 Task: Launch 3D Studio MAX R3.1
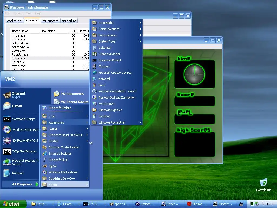pos(21,141)
